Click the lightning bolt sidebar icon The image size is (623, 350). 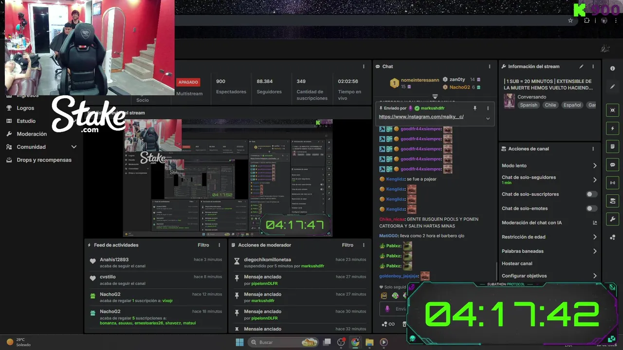[612, 128]
